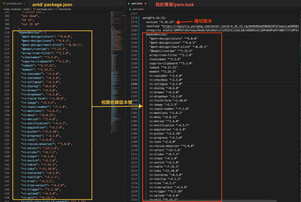Click rc-input-number "~7.1.0" in yarn.lock
The width and height of the screenshot is (301, 202).
click(169, 109)
